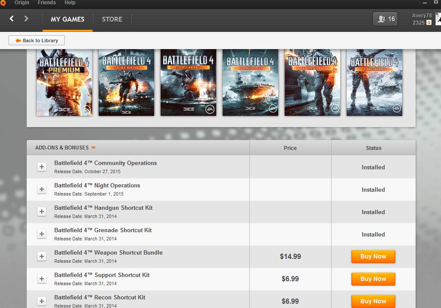Expand the Handgun Shortcut Kit row
This screenshot has height=308, width=441.
coord(42,212)
